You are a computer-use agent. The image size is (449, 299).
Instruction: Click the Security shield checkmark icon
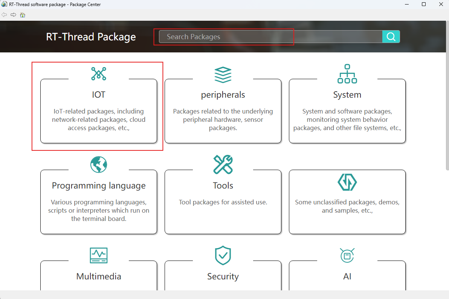[223, 255]
